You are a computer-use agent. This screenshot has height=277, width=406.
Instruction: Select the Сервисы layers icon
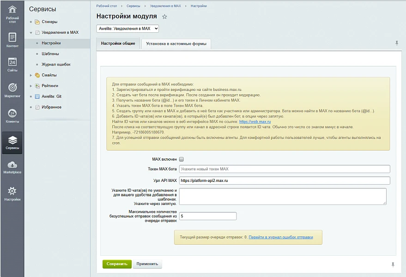(x=12, y=140)
